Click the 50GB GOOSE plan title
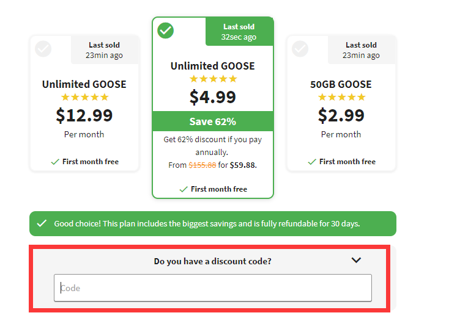468x321 pixels. [341, 84]
